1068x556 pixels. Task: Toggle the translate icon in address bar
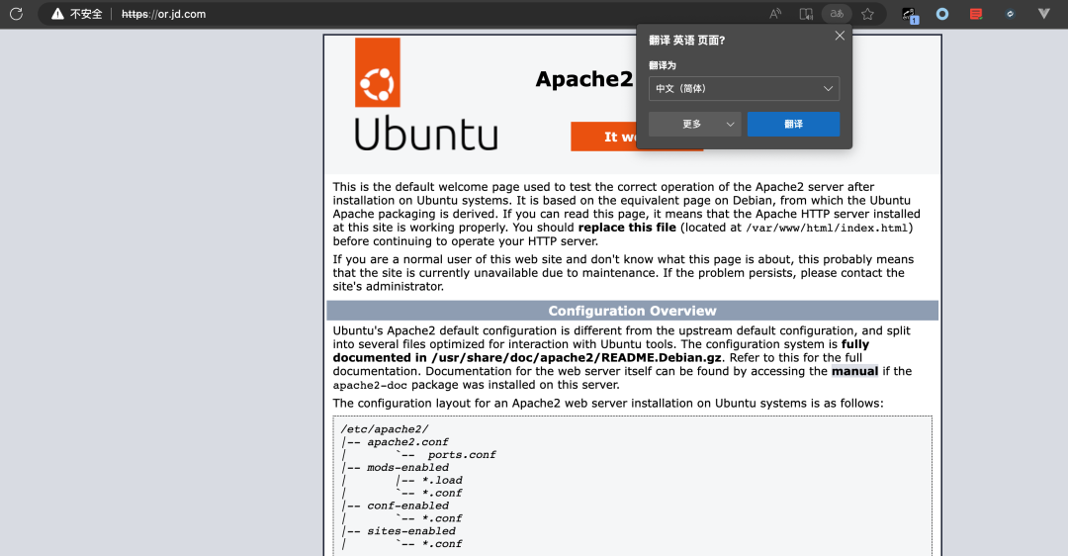point(838,14)
